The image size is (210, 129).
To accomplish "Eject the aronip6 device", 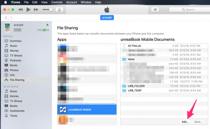I will point(47,25).
